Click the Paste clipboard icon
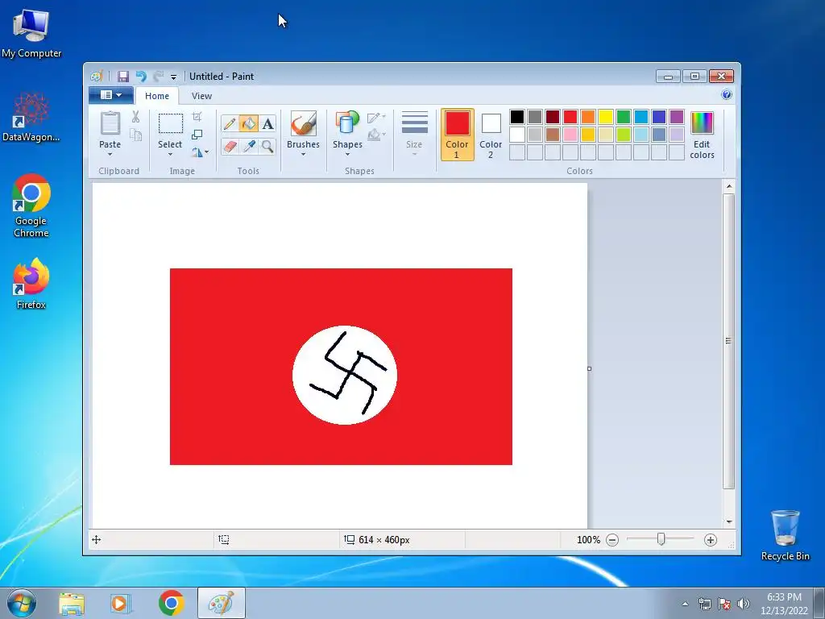Screen dimensions: 825x619 tap(110, 123)
